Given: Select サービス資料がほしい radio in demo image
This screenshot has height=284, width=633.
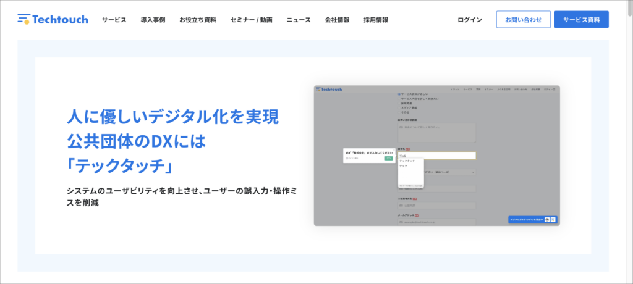Looking at the screenshot, I should (x=399, y=94).
